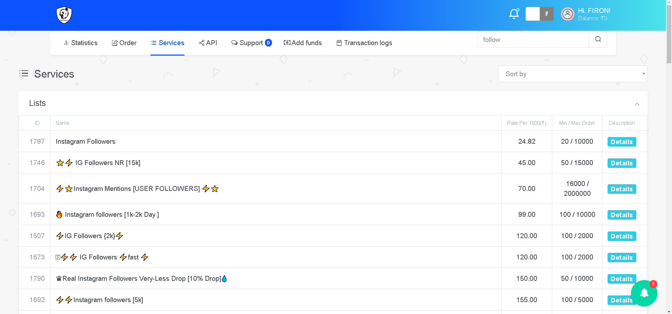672x314 pixels.
Task: Collapse the Lists panel chevron
Action: click(637, 104)
